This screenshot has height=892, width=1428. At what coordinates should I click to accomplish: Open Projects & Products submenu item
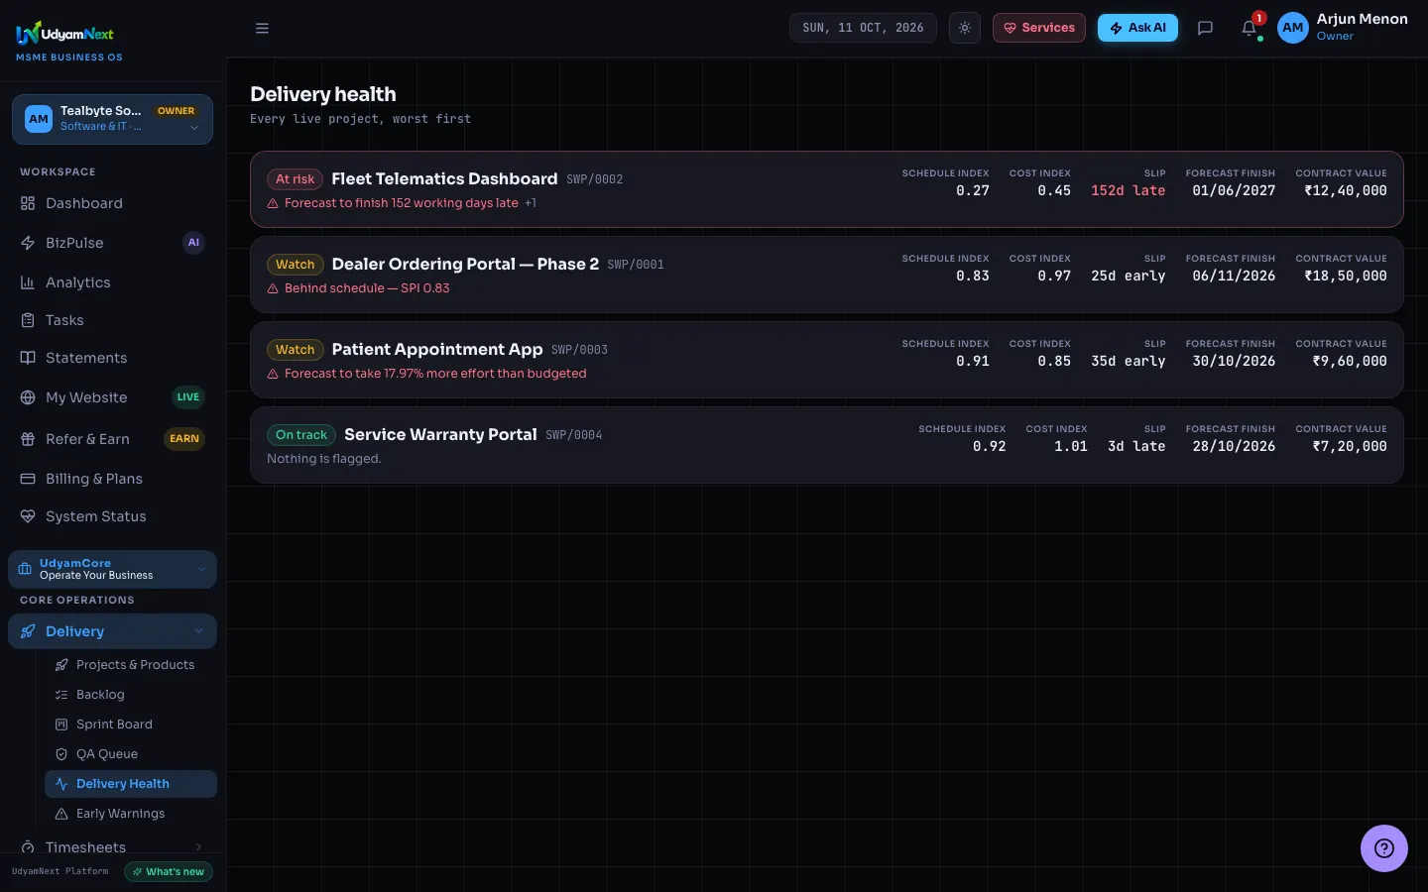(131, 665)
